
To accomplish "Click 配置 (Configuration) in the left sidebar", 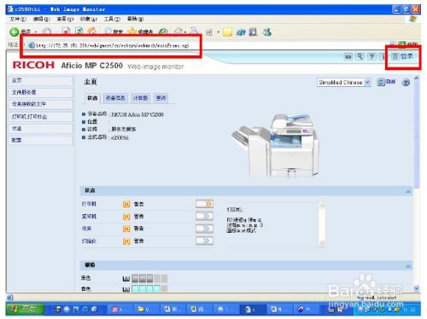I will click(41, 140).
